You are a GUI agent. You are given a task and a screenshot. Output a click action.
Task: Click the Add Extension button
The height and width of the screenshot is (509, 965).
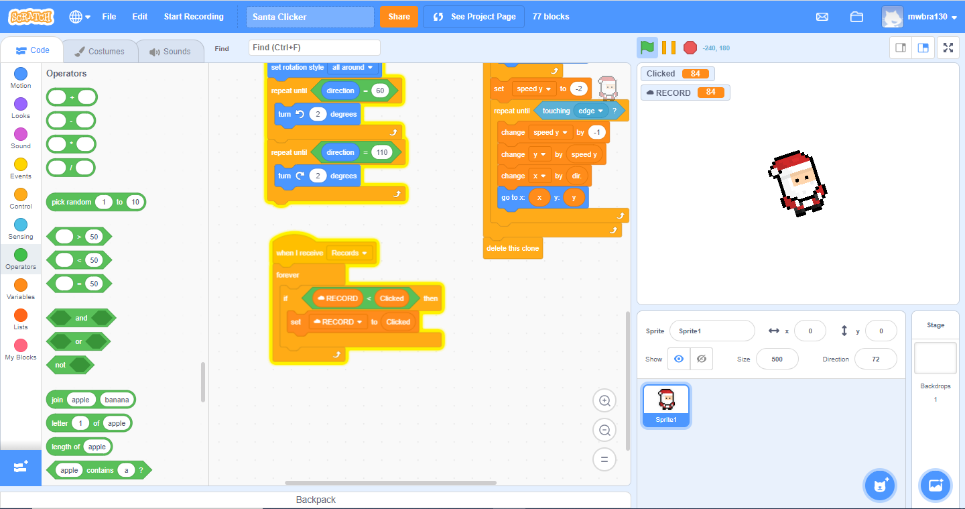click(21, 468)
